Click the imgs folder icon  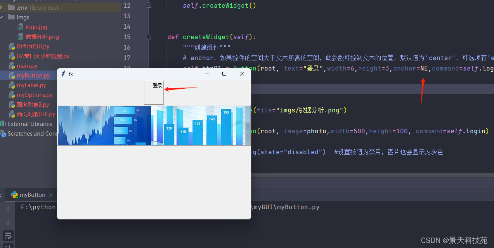point(11,17)
